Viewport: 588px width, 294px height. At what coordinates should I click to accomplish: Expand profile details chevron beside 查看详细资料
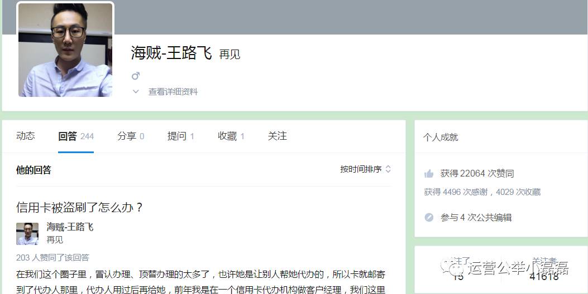[x=136, y=92]
